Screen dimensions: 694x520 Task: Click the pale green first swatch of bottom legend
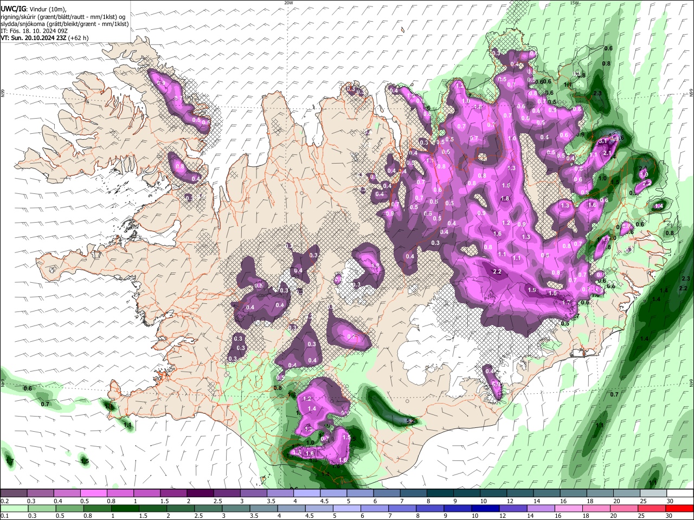click(x=14, y=509)
